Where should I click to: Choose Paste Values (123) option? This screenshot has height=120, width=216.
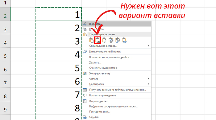coord(98,40)
